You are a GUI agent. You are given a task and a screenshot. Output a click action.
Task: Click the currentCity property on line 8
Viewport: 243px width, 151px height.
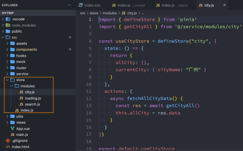click(x=131, y=70)
